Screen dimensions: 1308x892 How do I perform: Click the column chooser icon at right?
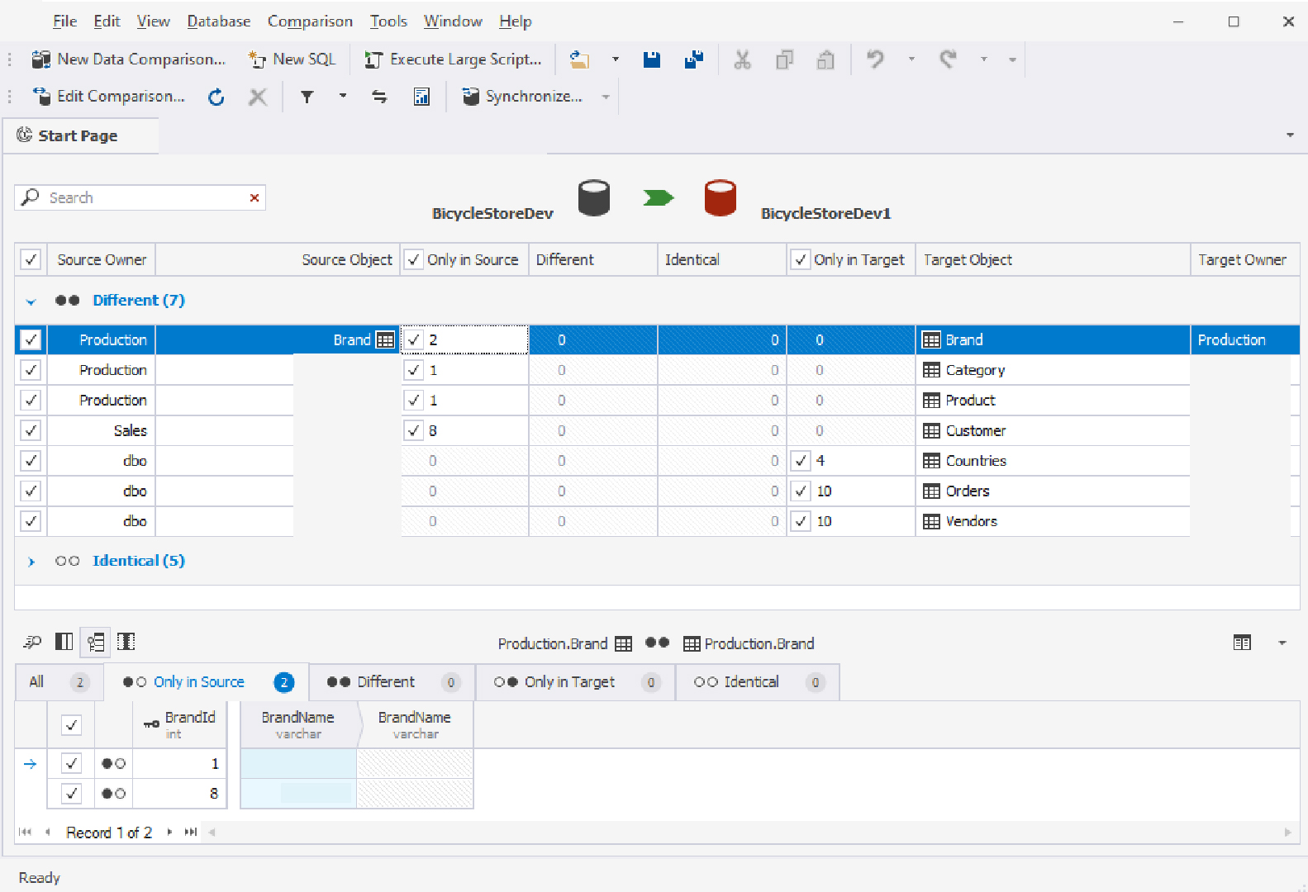[1242, 643]
